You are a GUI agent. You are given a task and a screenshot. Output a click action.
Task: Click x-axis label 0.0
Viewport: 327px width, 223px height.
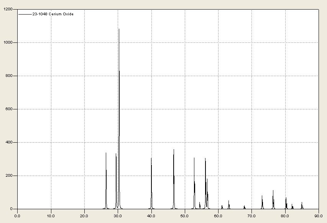point(17,216)
